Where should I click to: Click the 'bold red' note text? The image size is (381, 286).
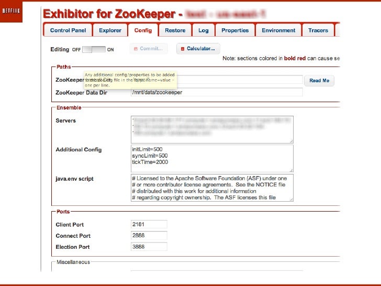point(295,58)
